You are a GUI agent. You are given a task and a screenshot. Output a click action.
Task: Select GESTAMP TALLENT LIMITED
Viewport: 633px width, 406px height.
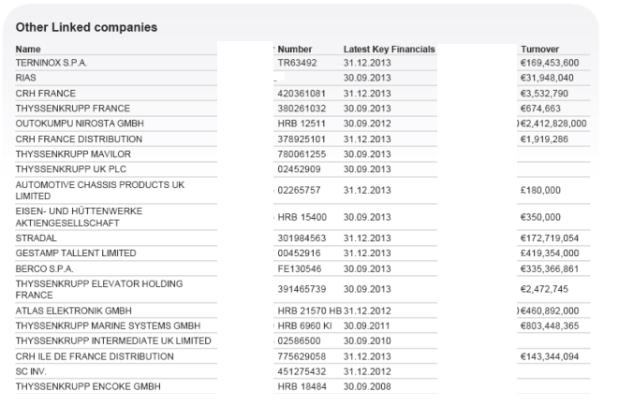(76, 254)
